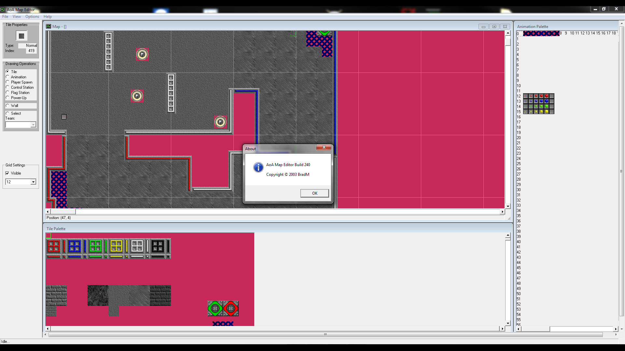Maximize the Map child window
The width and height of the screenshot is (625, 351).
point(494,27)
